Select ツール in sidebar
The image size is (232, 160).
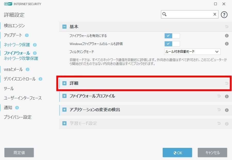9,88
